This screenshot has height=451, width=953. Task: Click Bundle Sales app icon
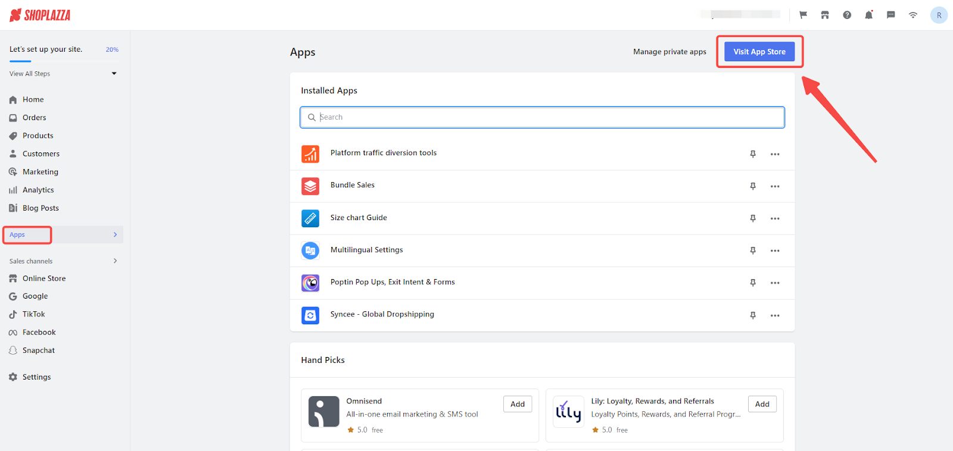click(310, 186)
